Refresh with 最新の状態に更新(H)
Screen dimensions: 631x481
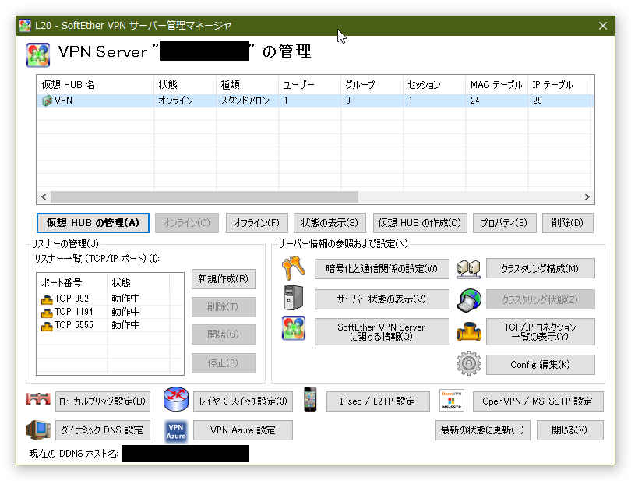coord(483,430)
